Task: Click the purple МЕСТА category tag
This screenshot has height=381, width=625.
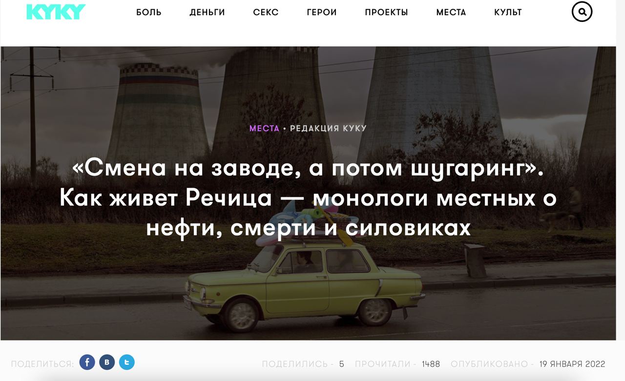Action: coord(264,129)
